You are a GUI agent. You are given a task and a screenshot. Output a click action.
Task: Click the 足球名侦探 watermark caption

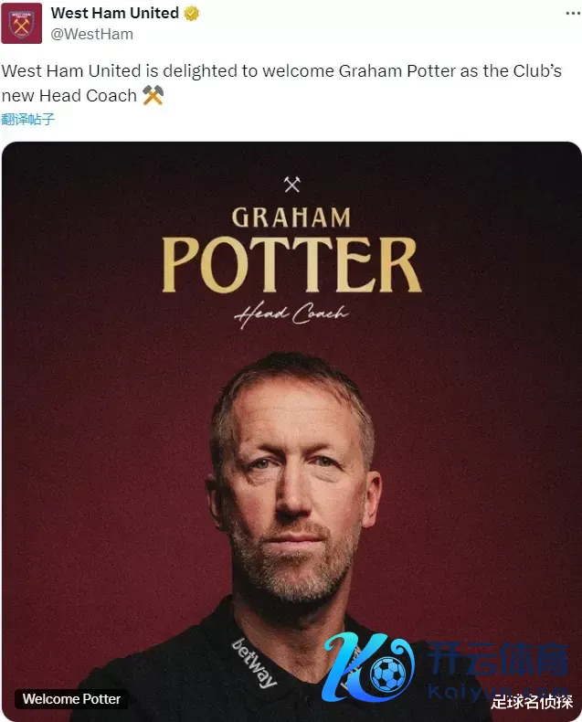(x=532, y=702)
